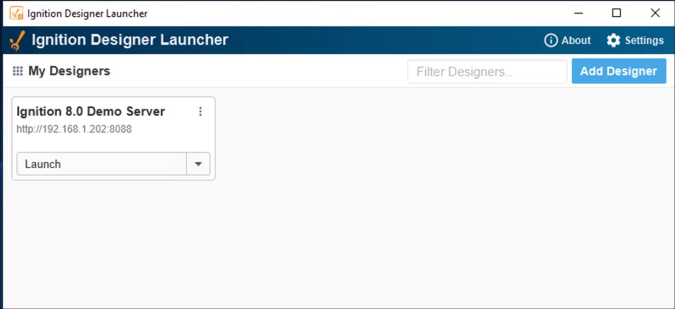Image resolution: width=675 pixels, height=309 pixels.
Task: Close the Ignition Designer Launcher window
Action: coord(655,13)
